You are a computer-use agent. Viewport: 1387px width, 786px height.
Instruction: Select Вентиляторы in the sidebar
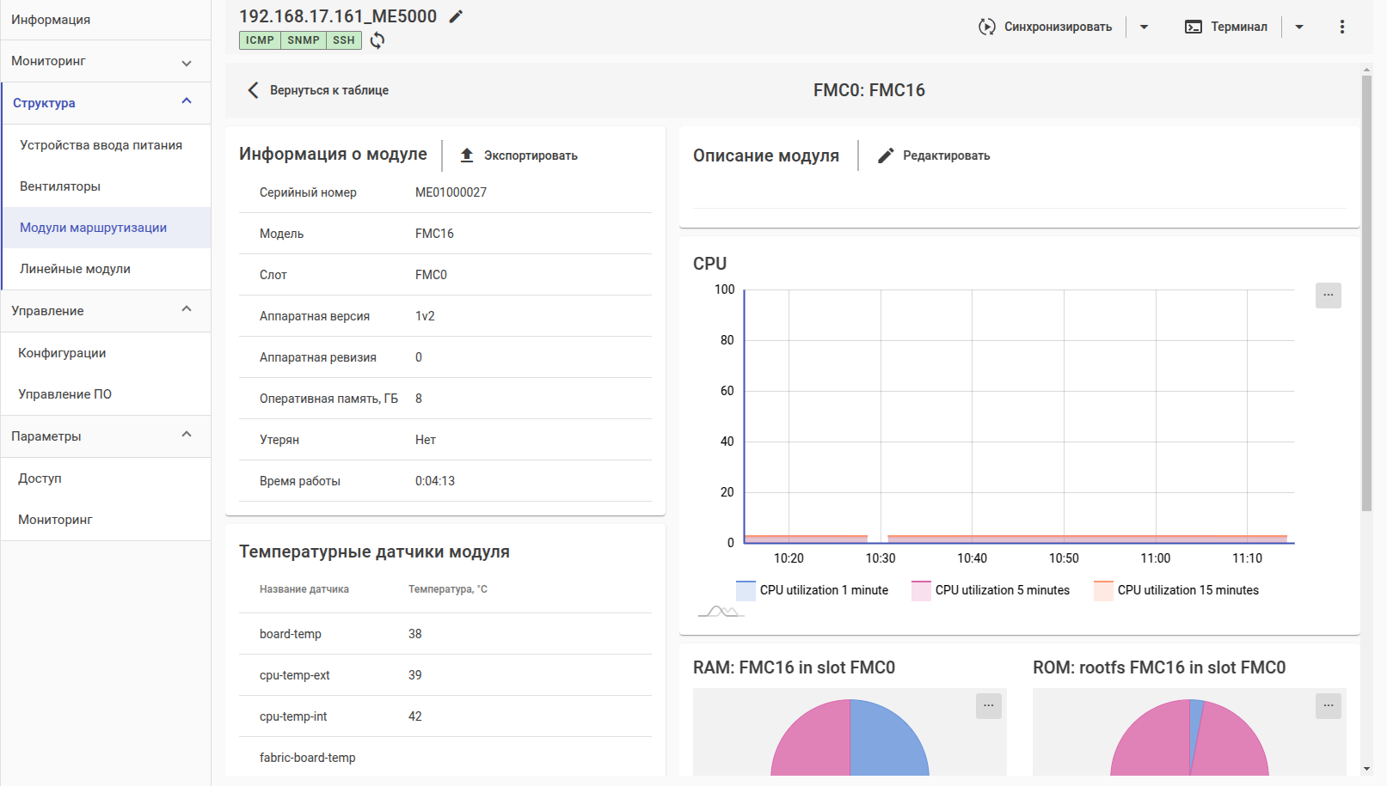pos(60,186)
